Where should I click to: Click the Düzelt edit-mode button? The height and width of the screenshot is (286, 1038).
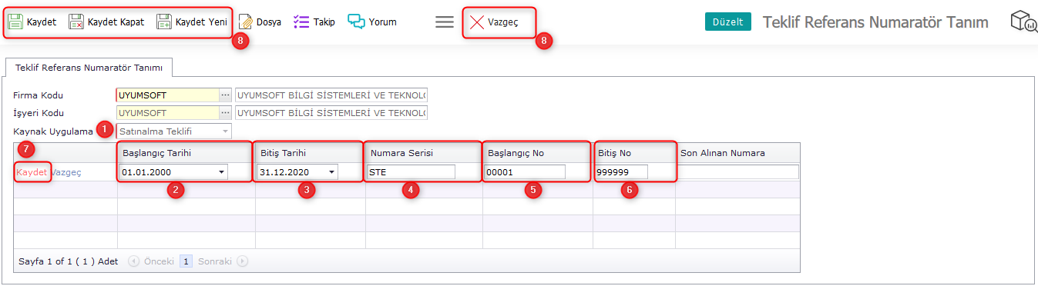[728, 22]
